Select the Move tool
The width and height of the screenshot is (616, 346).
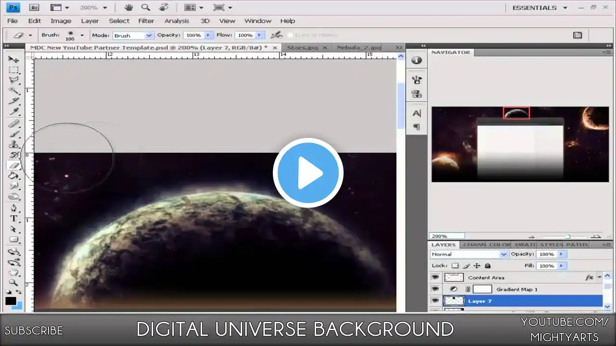pyautogui.click(x=13, y=59)
